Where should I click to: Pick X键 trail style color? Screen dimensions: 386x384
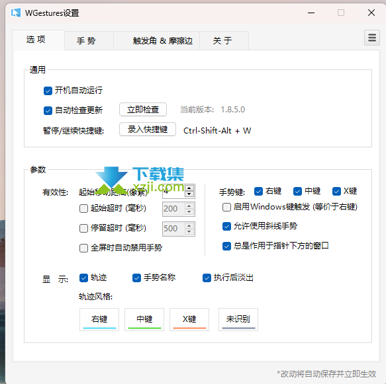coord(189,320)
